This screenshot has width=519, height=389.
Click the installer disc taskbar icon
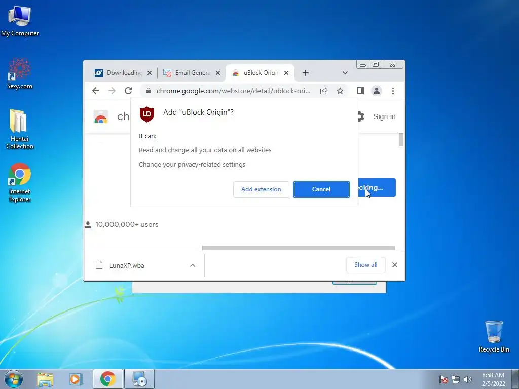point(139,379)
